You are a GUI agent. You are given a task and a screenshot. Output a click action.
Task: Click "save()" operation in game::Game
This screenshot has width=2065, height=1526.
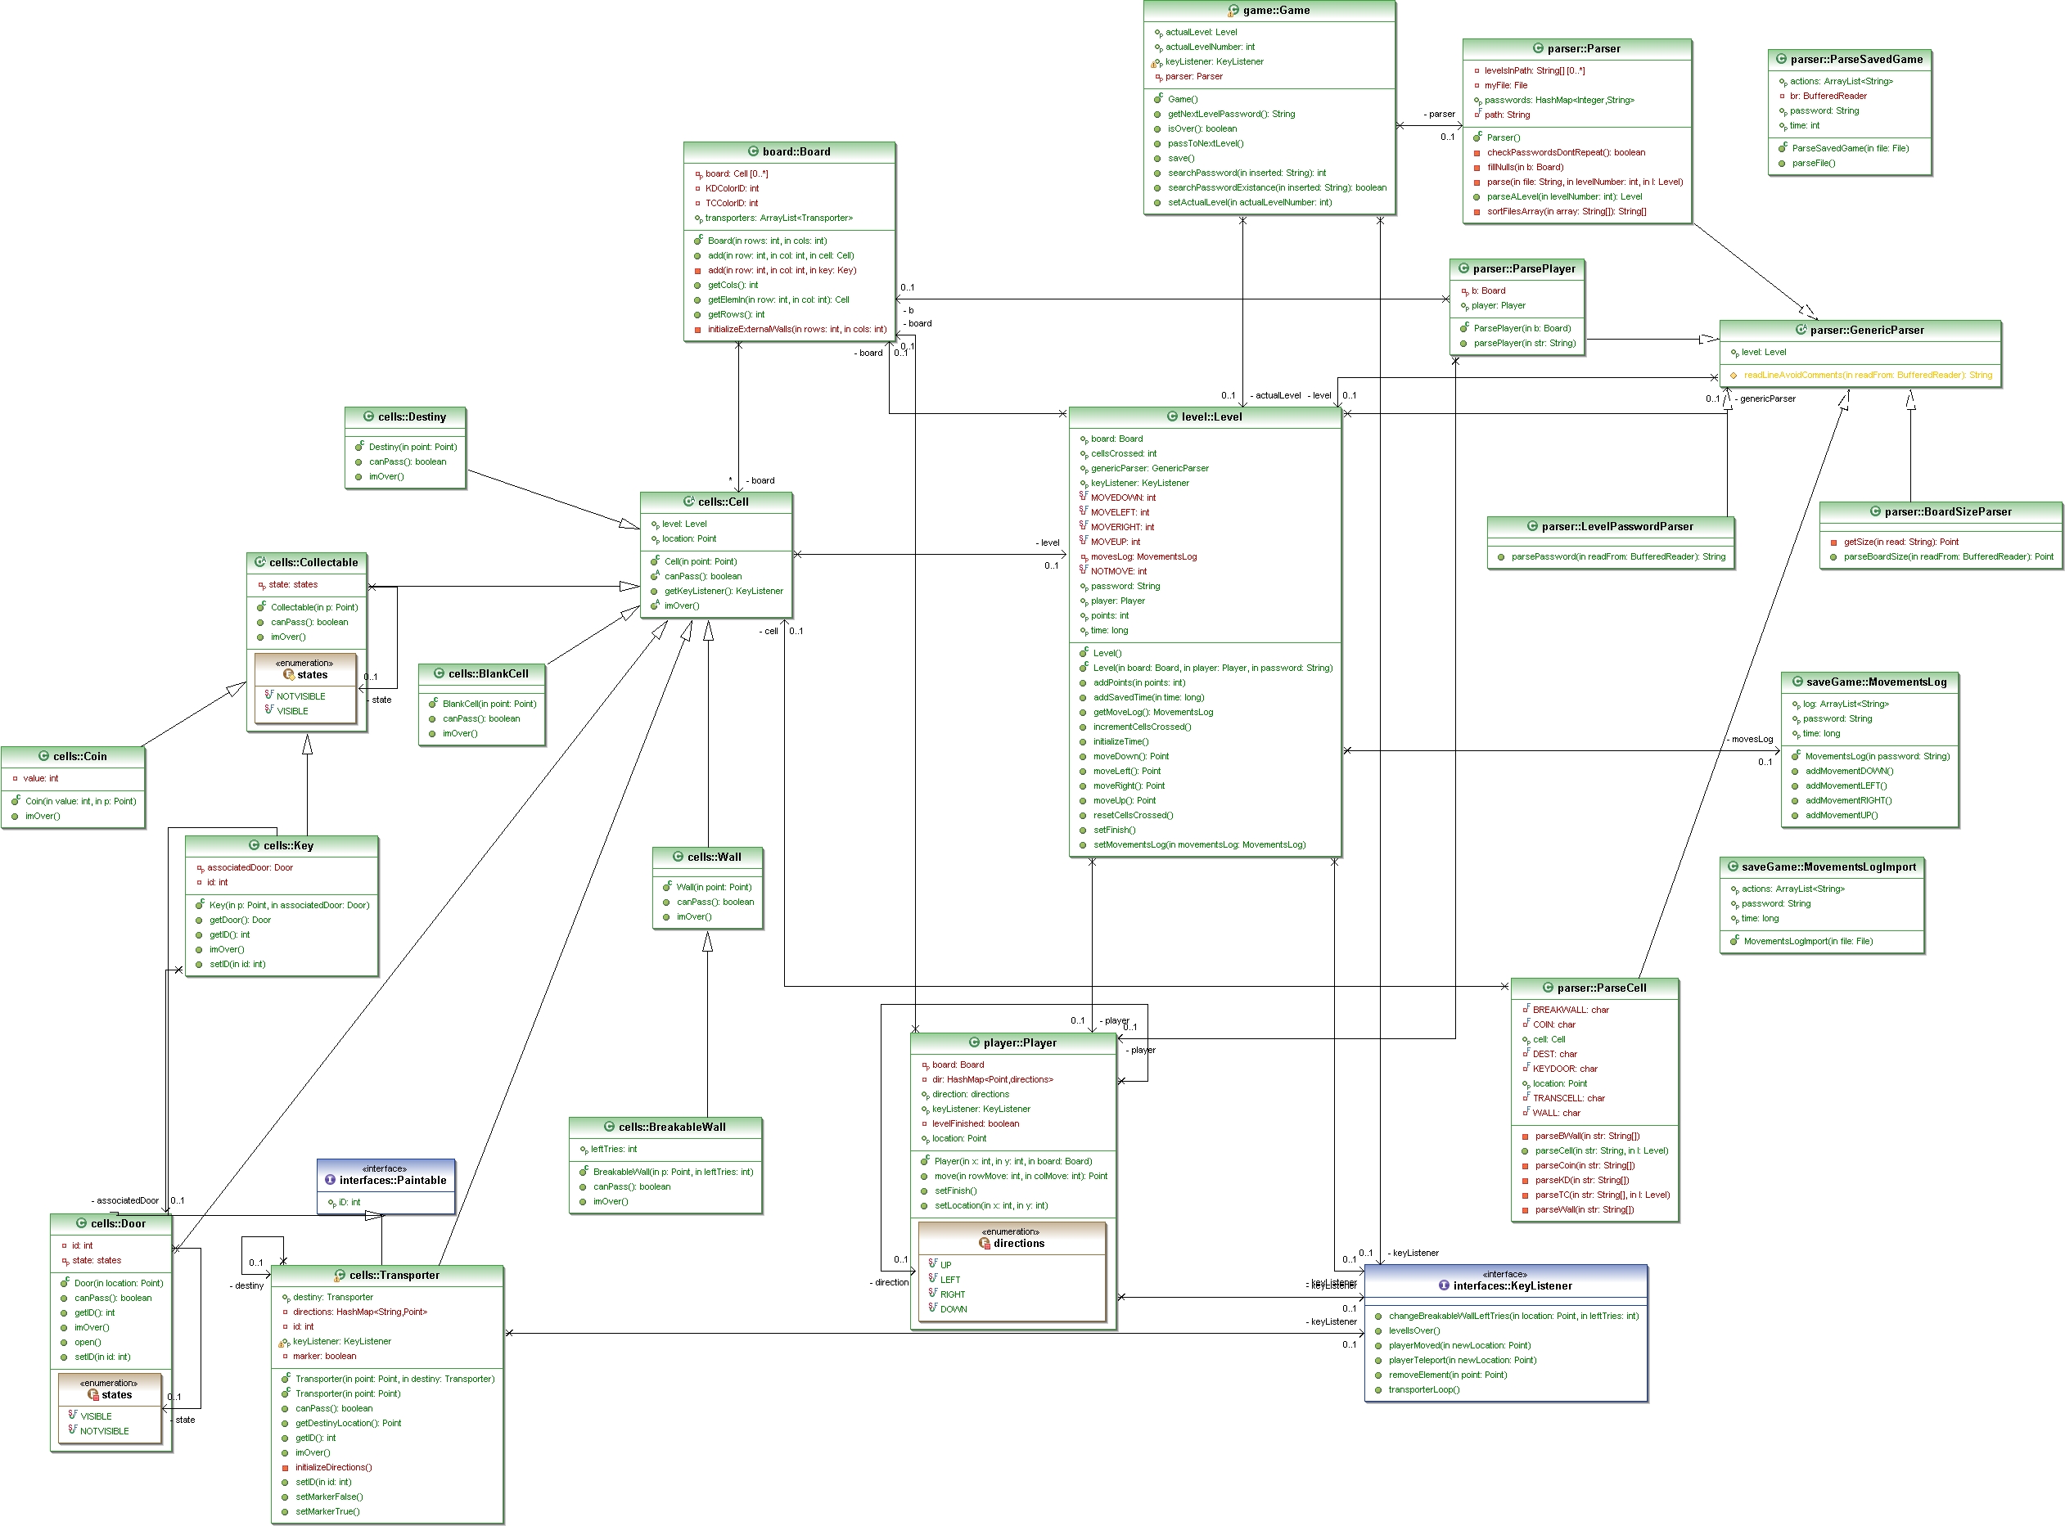1181,158
